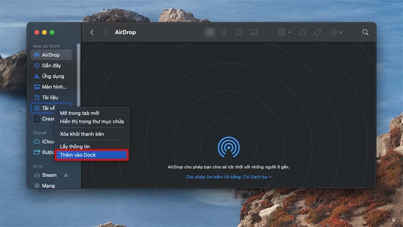This screenshot has height=227, width=403.
Task: Open the Được chia sẻ sidebar item
Action: pos(44,152)
